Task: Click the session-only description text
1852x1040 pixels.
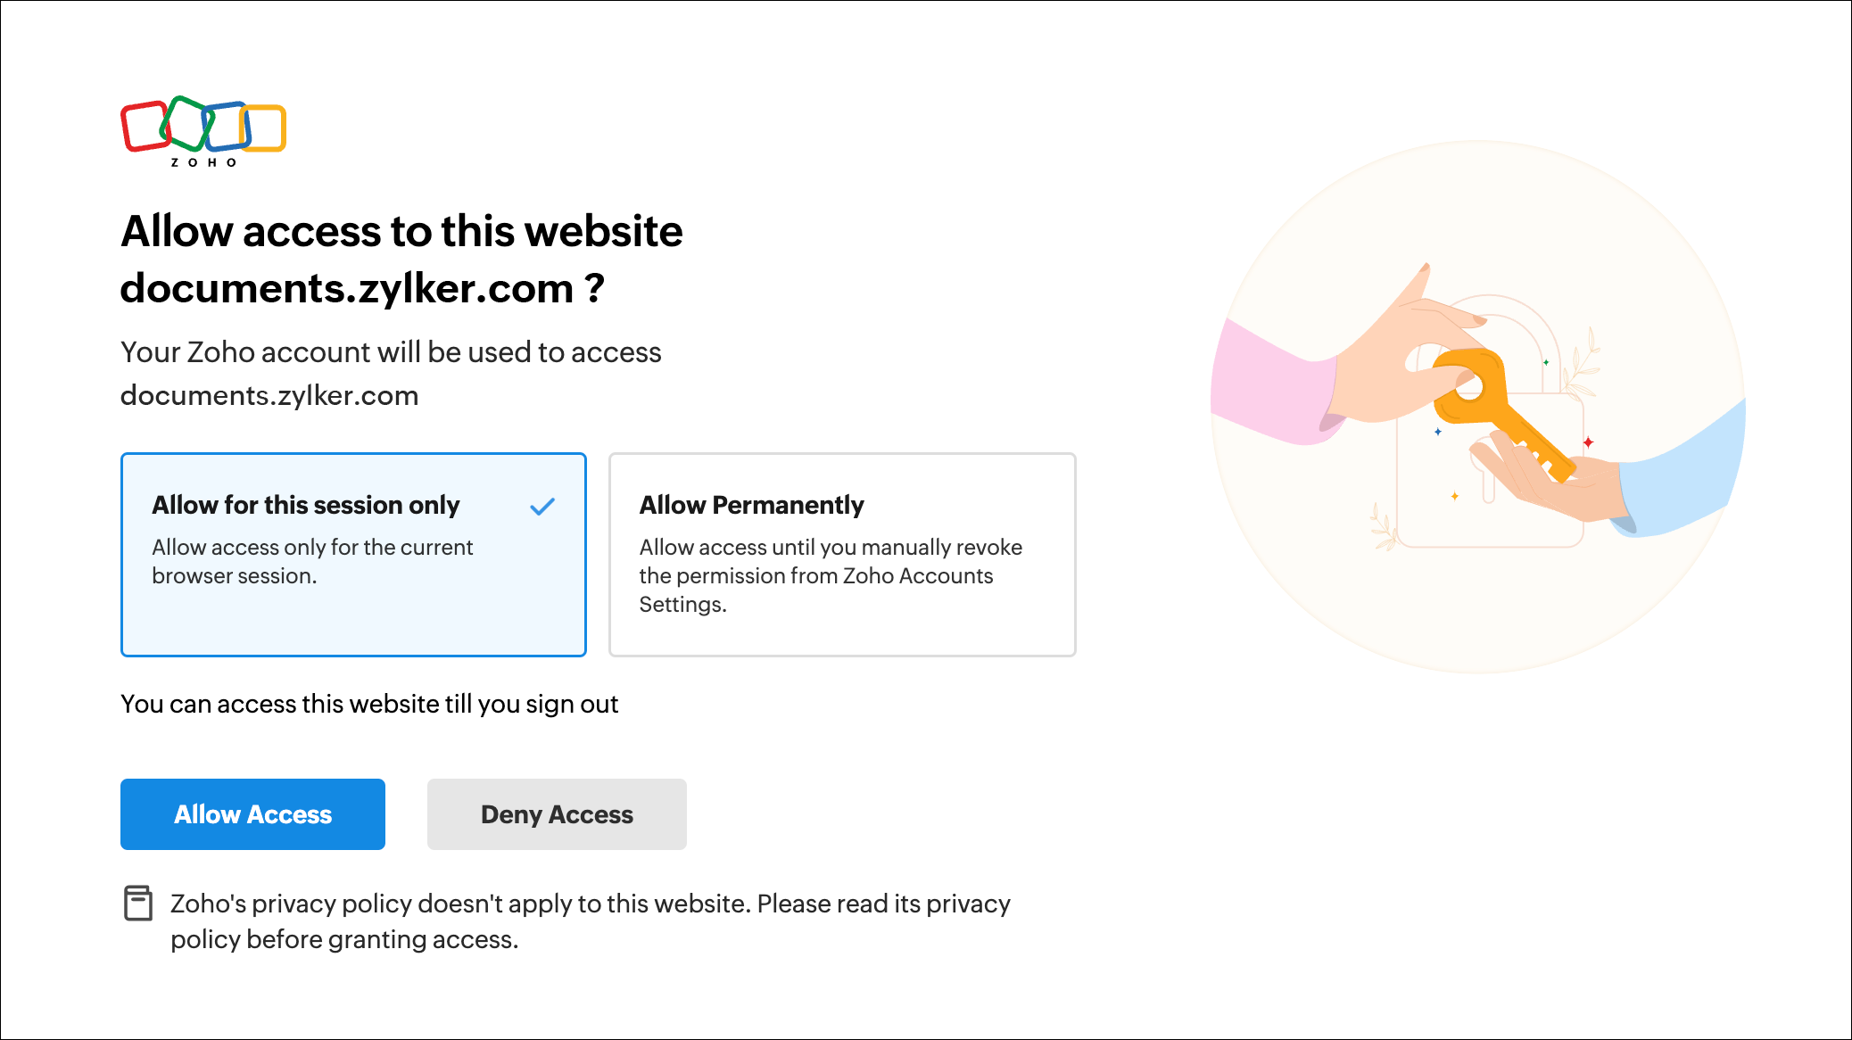Action: [x=312, y=561]
